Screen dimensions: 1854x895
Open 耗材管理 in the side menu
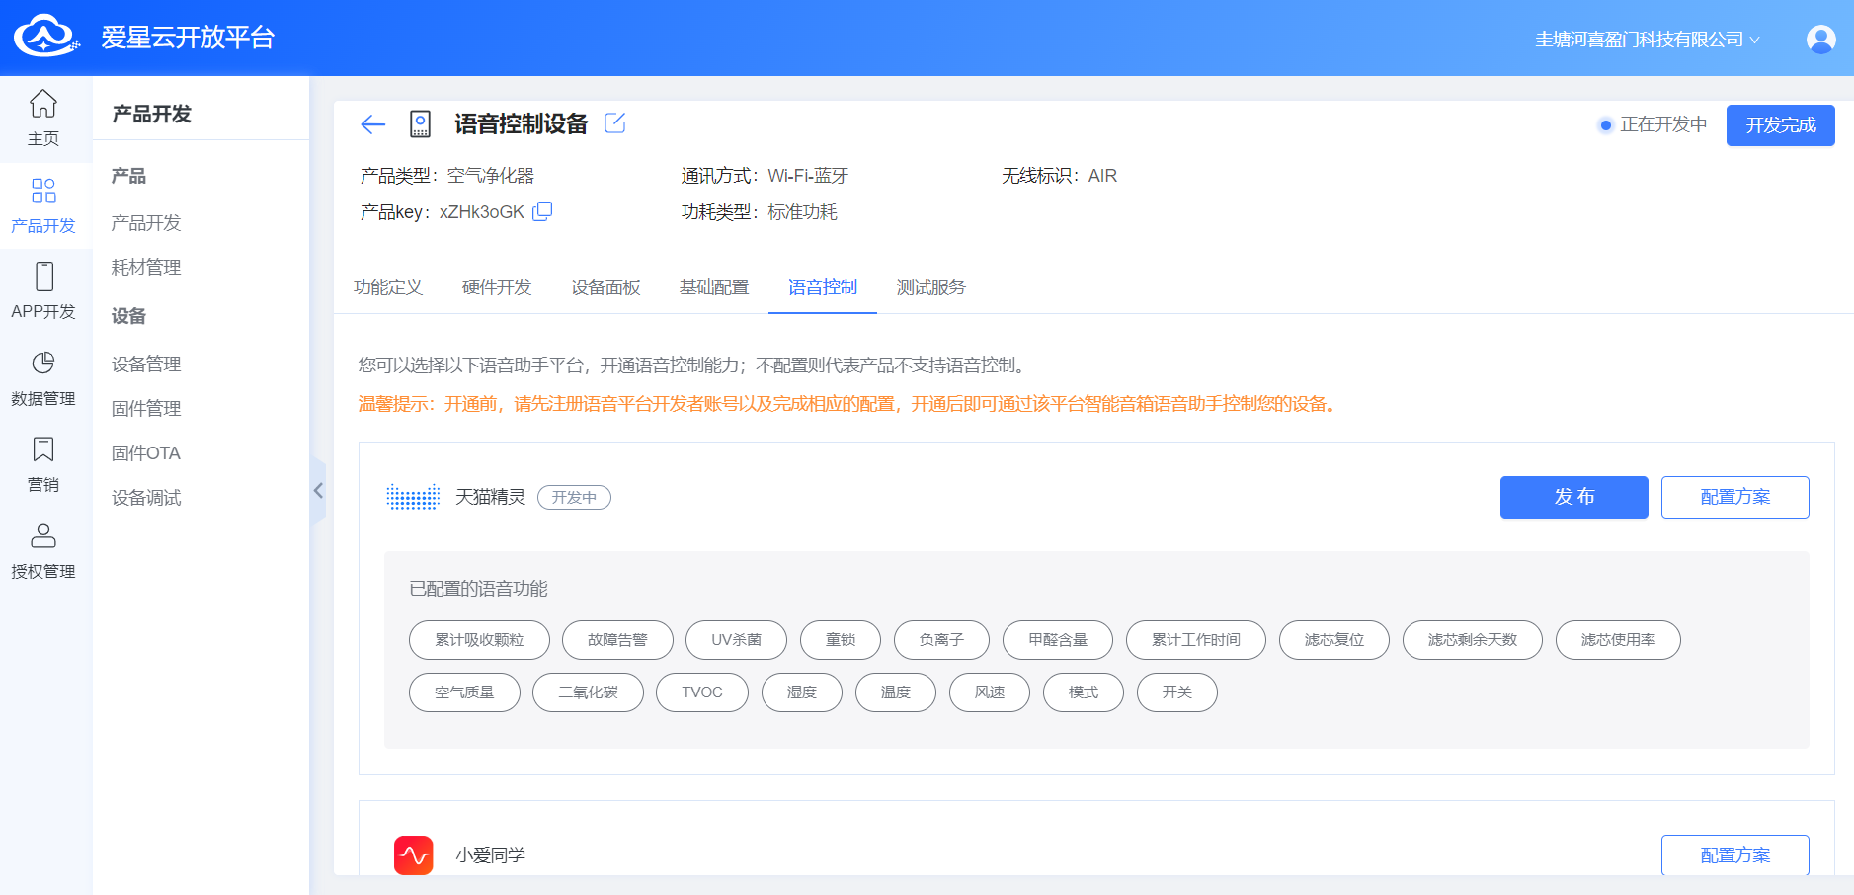[146, 268]
